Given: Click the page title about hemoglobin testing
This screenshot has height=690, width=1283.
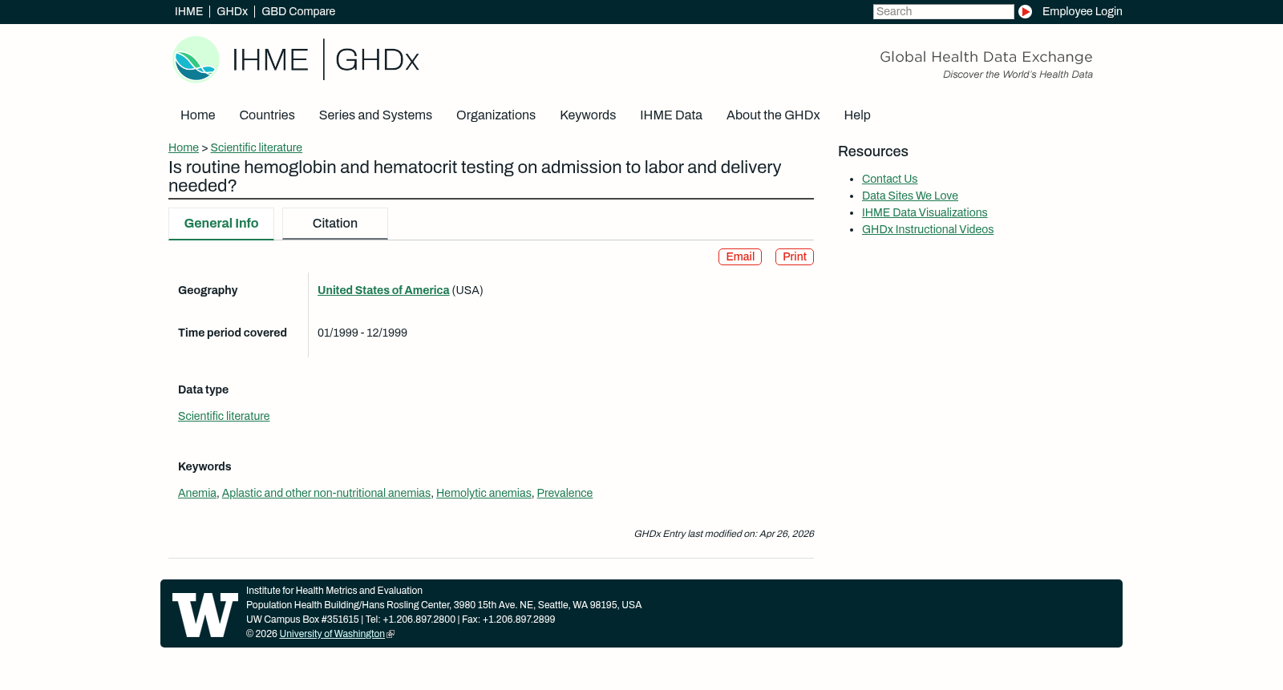Looking at the screenshot, I should pos(475,176).
